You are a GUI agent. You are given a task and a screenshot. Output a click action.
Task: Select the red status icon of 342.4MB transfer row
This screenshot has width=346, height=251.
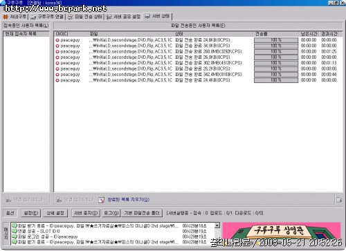[x=57, y=75]
